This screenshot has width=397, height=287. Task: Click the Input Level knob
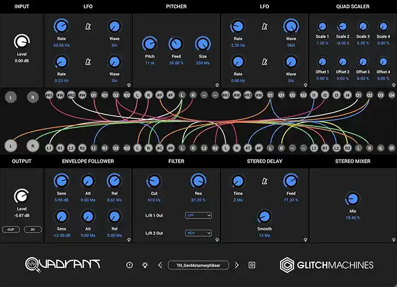[x=22, y=41]
